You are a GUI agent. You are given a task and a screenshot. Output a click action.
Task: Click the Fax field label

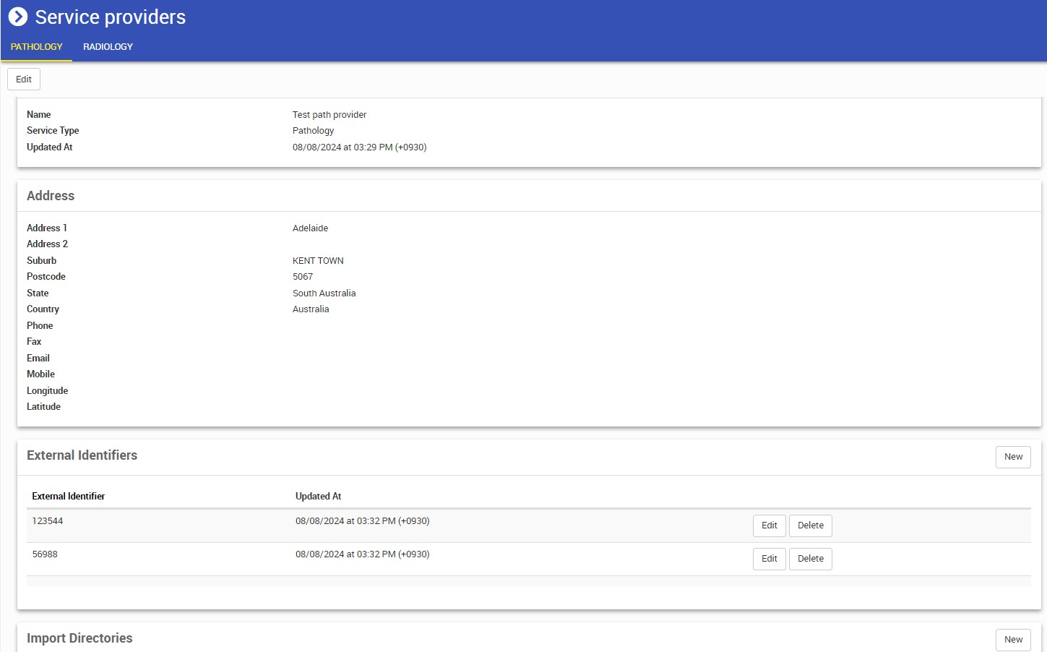tap(34, 342)
